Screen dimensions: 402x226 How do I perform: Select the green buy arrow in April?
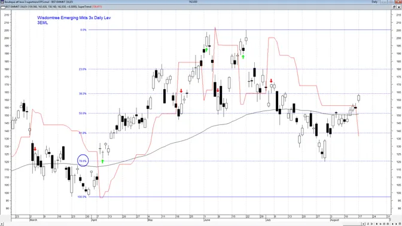click(102, 161)
